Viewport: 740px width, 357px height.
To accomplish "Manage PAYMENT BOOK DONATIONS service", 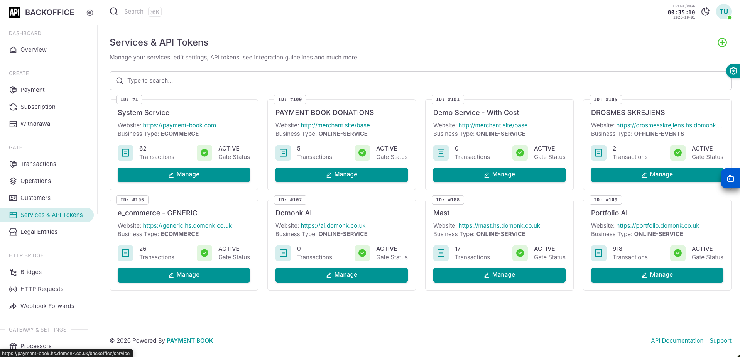I will pyautogui.click(x=341, y=175).
